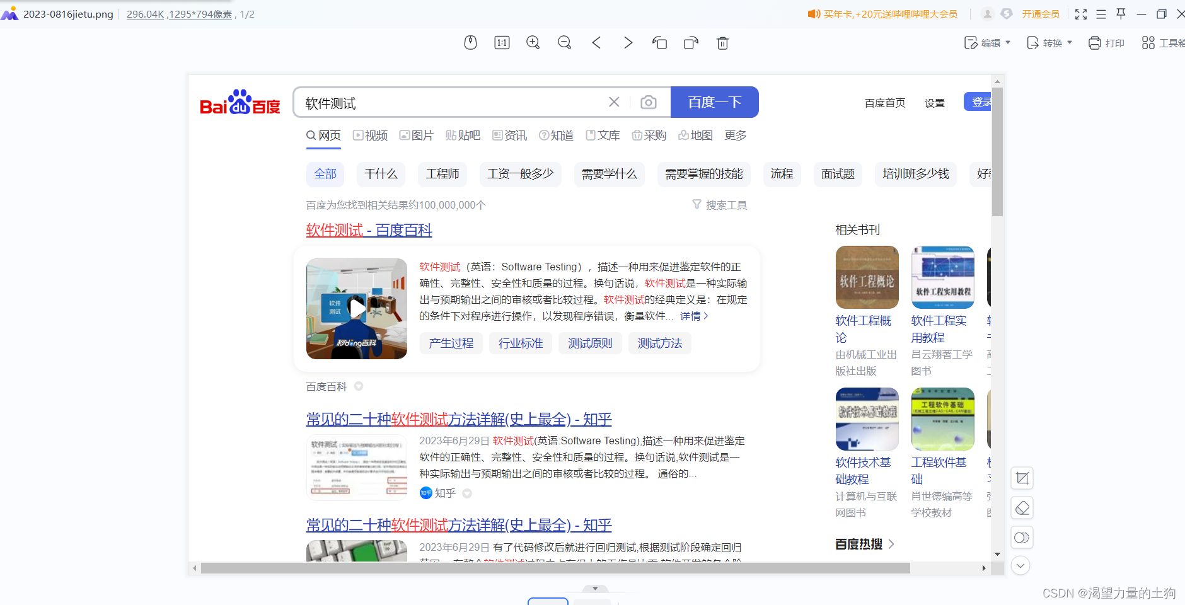The image size is (1185, 605).
Task: Delete the image with the trash icon
Action: 722,42
